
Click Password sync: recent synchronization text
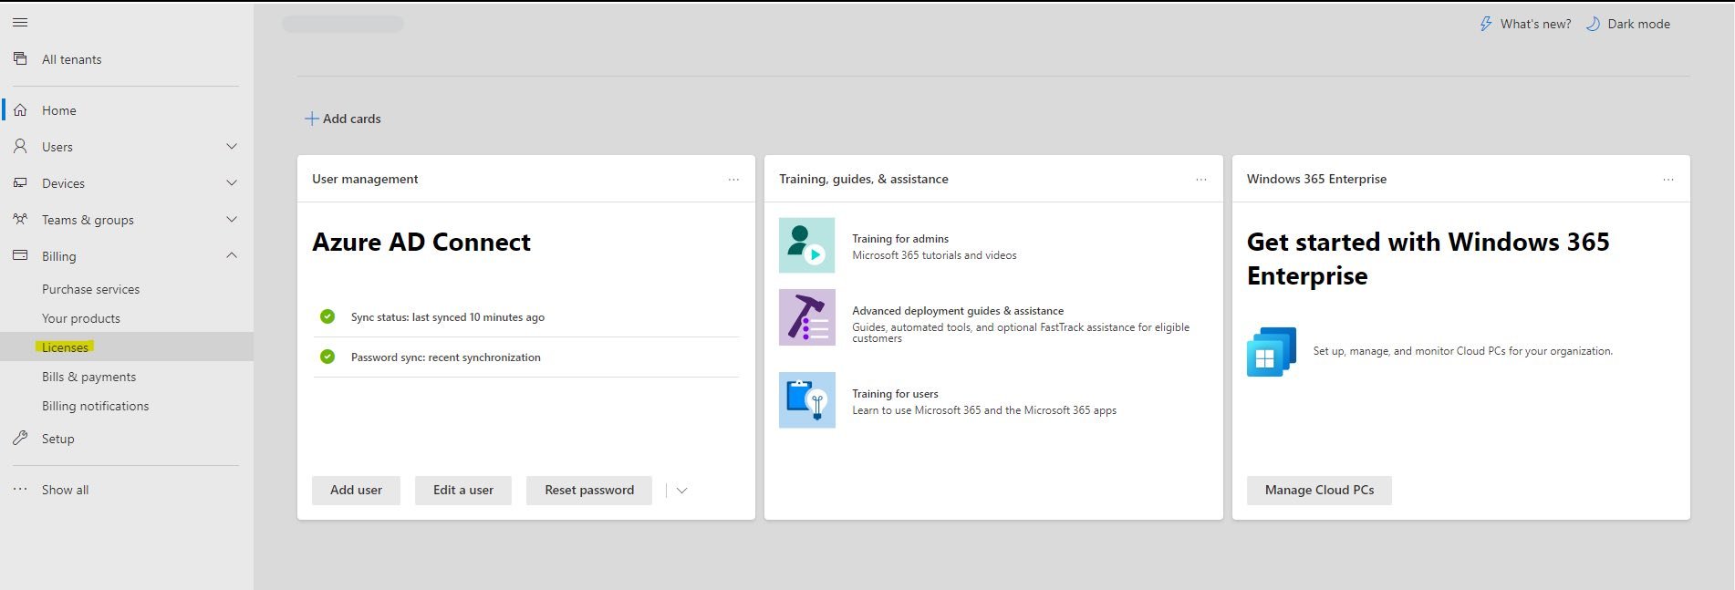[x=446, y=357]
